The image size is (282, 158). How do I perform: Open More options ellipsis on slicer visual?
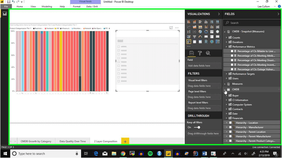tap(177, 28)
